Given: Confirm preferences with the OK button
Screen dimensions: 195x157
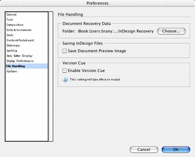Looking at the screenshot, I should (x=176, y=150).
